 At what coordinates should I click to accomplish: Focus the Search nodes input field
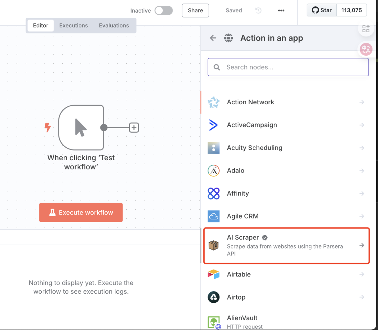288,67
